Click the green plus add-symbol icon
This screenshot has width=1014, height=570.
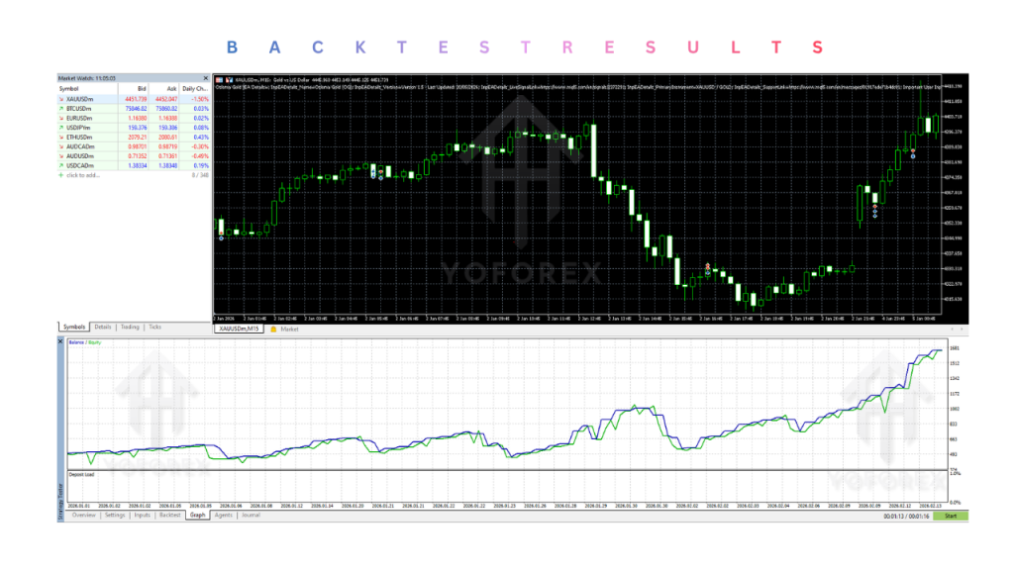point(61,175)
